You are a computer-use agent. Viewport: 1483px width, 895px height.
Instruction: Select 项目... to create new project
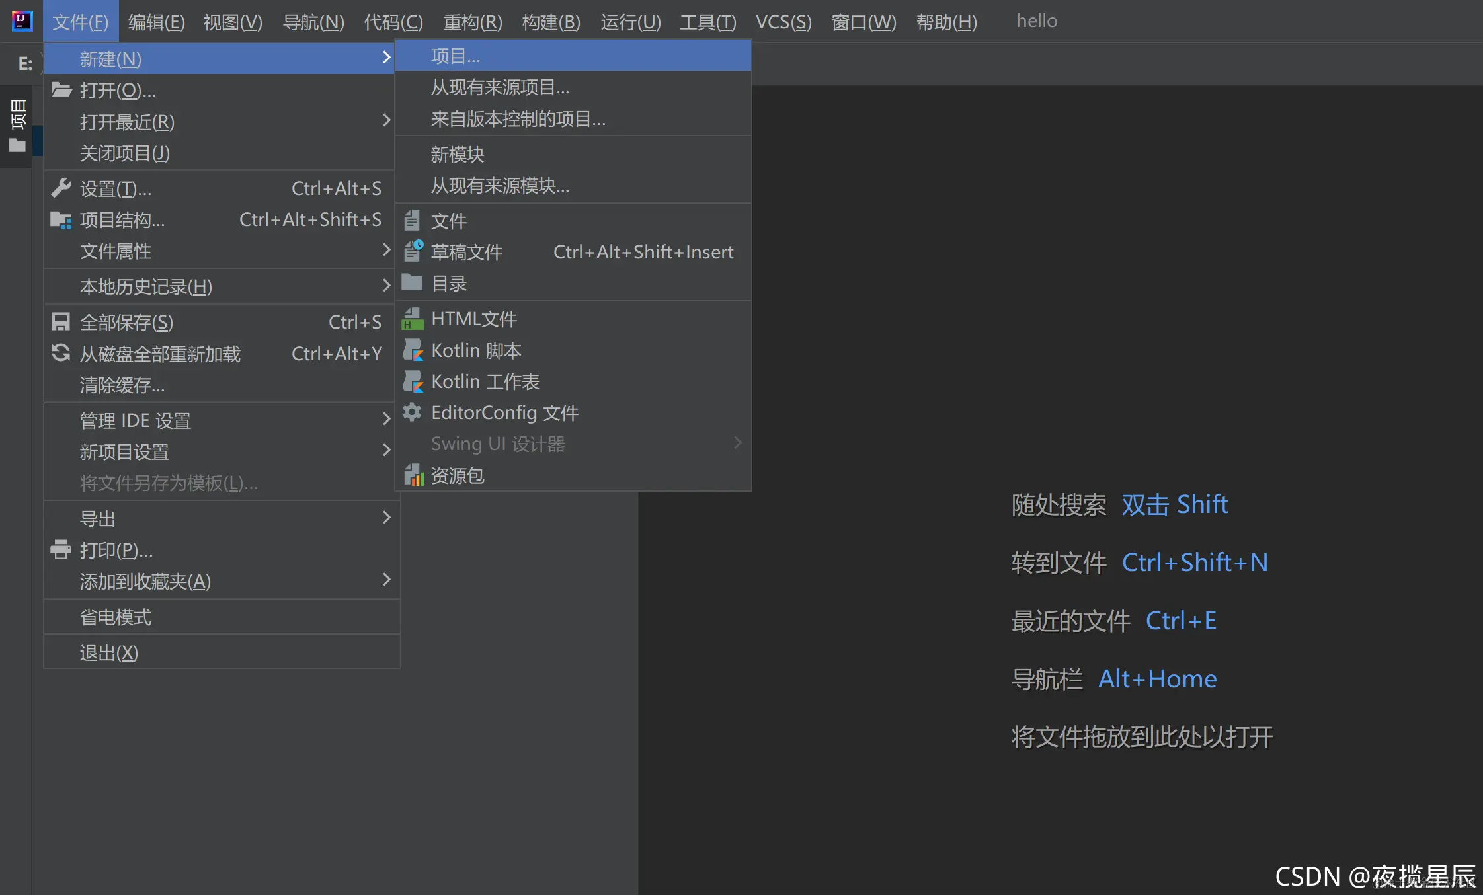pyautogui.click(x=455, y=56)
